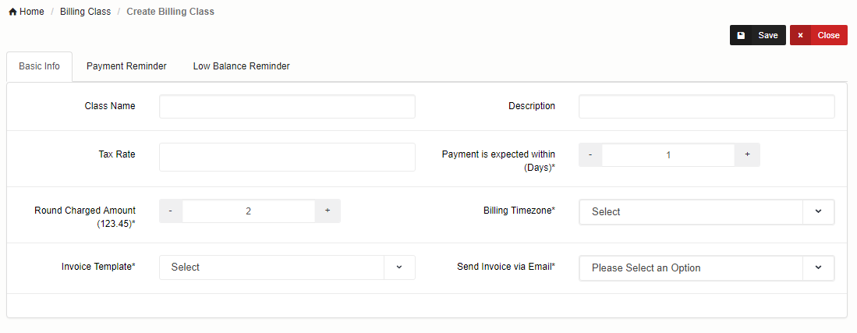857x333 pixels.
Task: Click the Close X icon
Action: (x=800, y=35)
